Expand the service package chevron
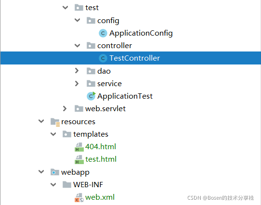Screen dimensions: 261x205 tap(77, 83)
